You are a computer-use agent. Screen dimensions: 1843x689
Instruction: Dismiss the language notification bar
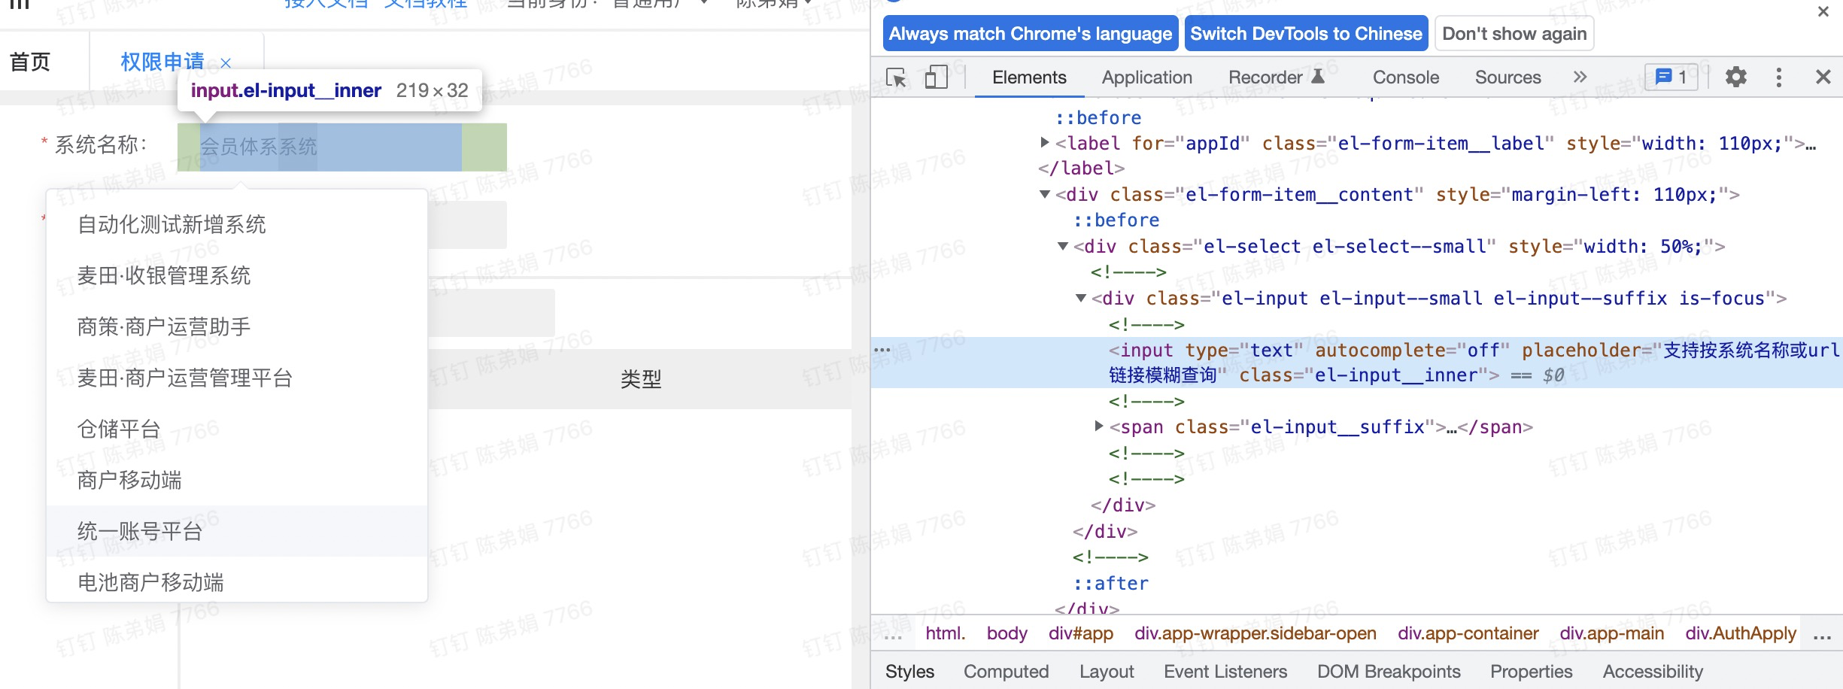point(1823,11)
